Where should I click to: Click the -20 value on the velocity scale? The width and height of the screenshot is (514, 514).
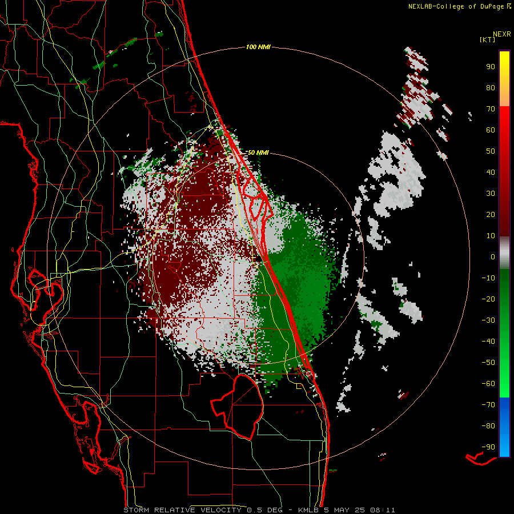488,299
